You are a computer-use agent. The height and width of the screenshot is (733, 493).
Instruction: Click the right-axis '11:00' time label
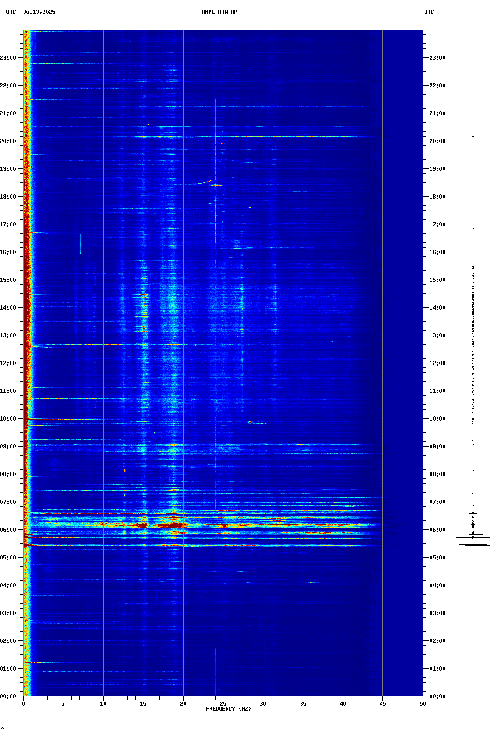click(438, 391)
